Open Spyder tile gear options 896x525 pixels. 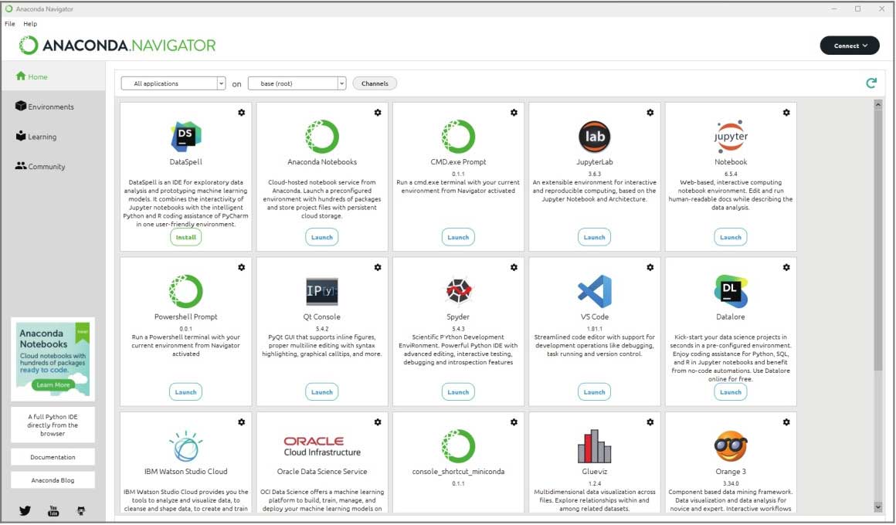[514, 267]
